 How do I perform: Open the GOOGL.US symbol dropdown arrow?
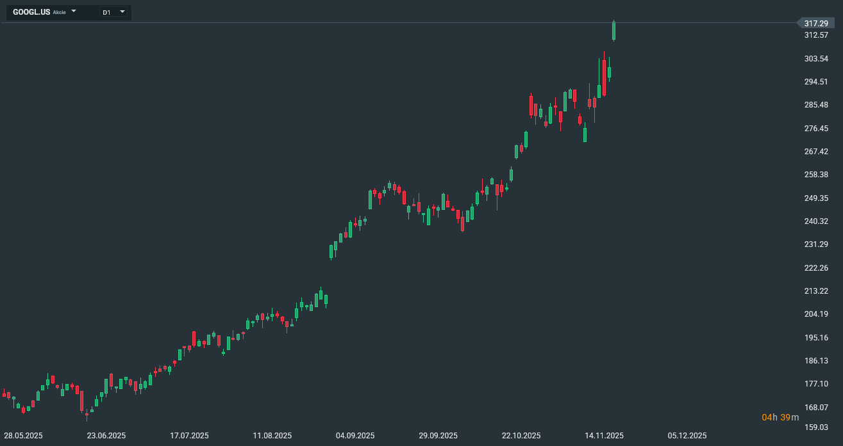[x=74, y=12]
